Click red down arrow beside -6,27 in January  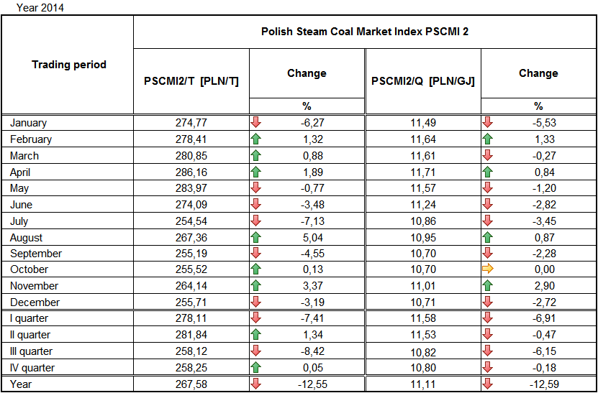tap(255, 123)
